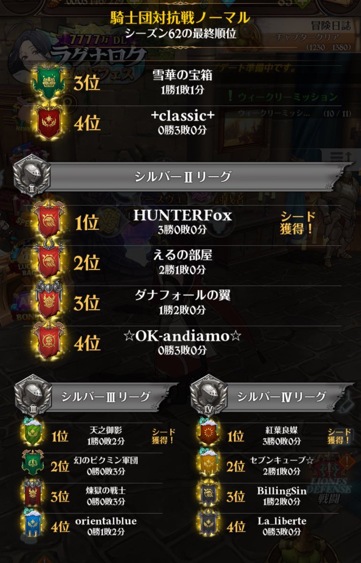Tap the セブンキューブ☆ ranking row
The height and width of the screenshot is (563, 361).
click(273, 465)
